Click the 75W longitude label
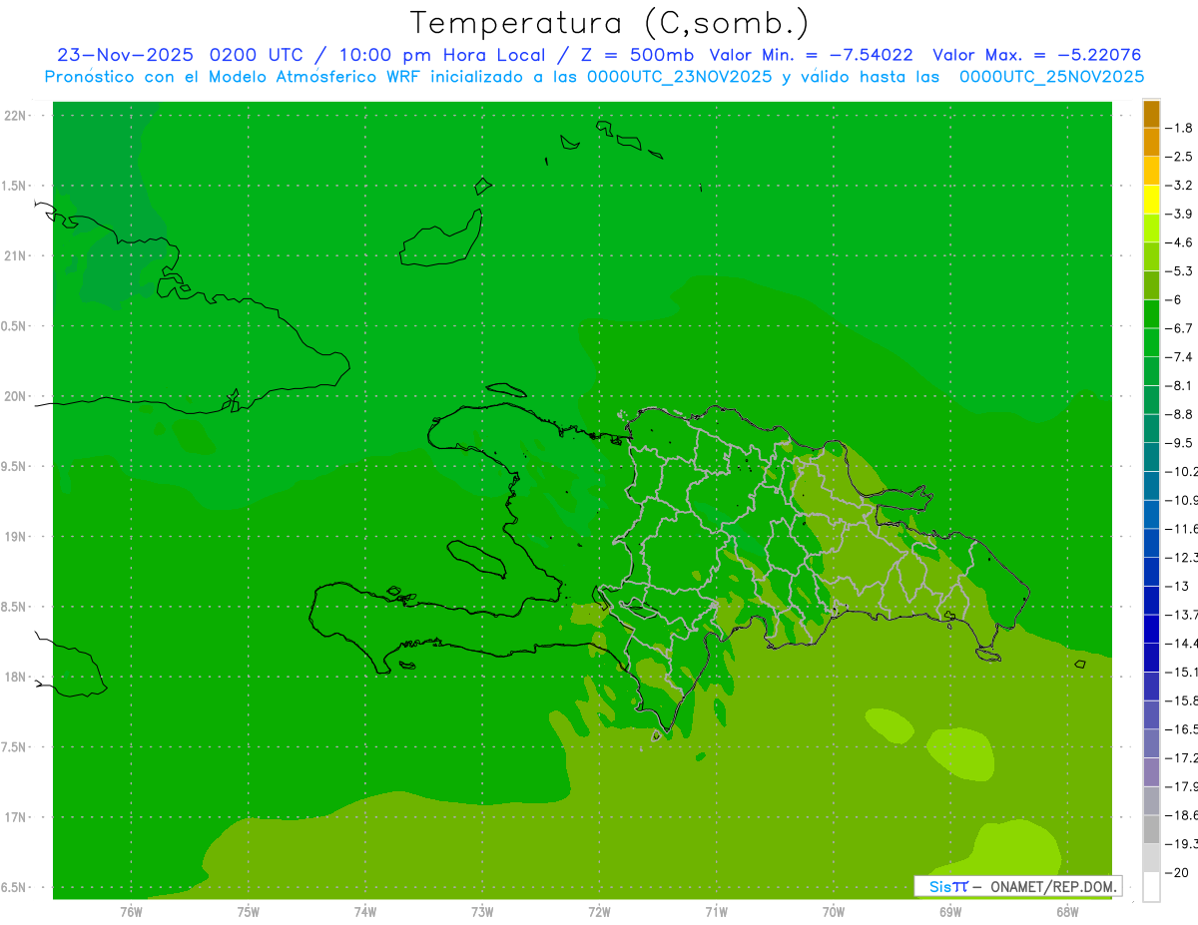Image resolution: width=1198 pixels, height=925 pixels. (248, 912)
